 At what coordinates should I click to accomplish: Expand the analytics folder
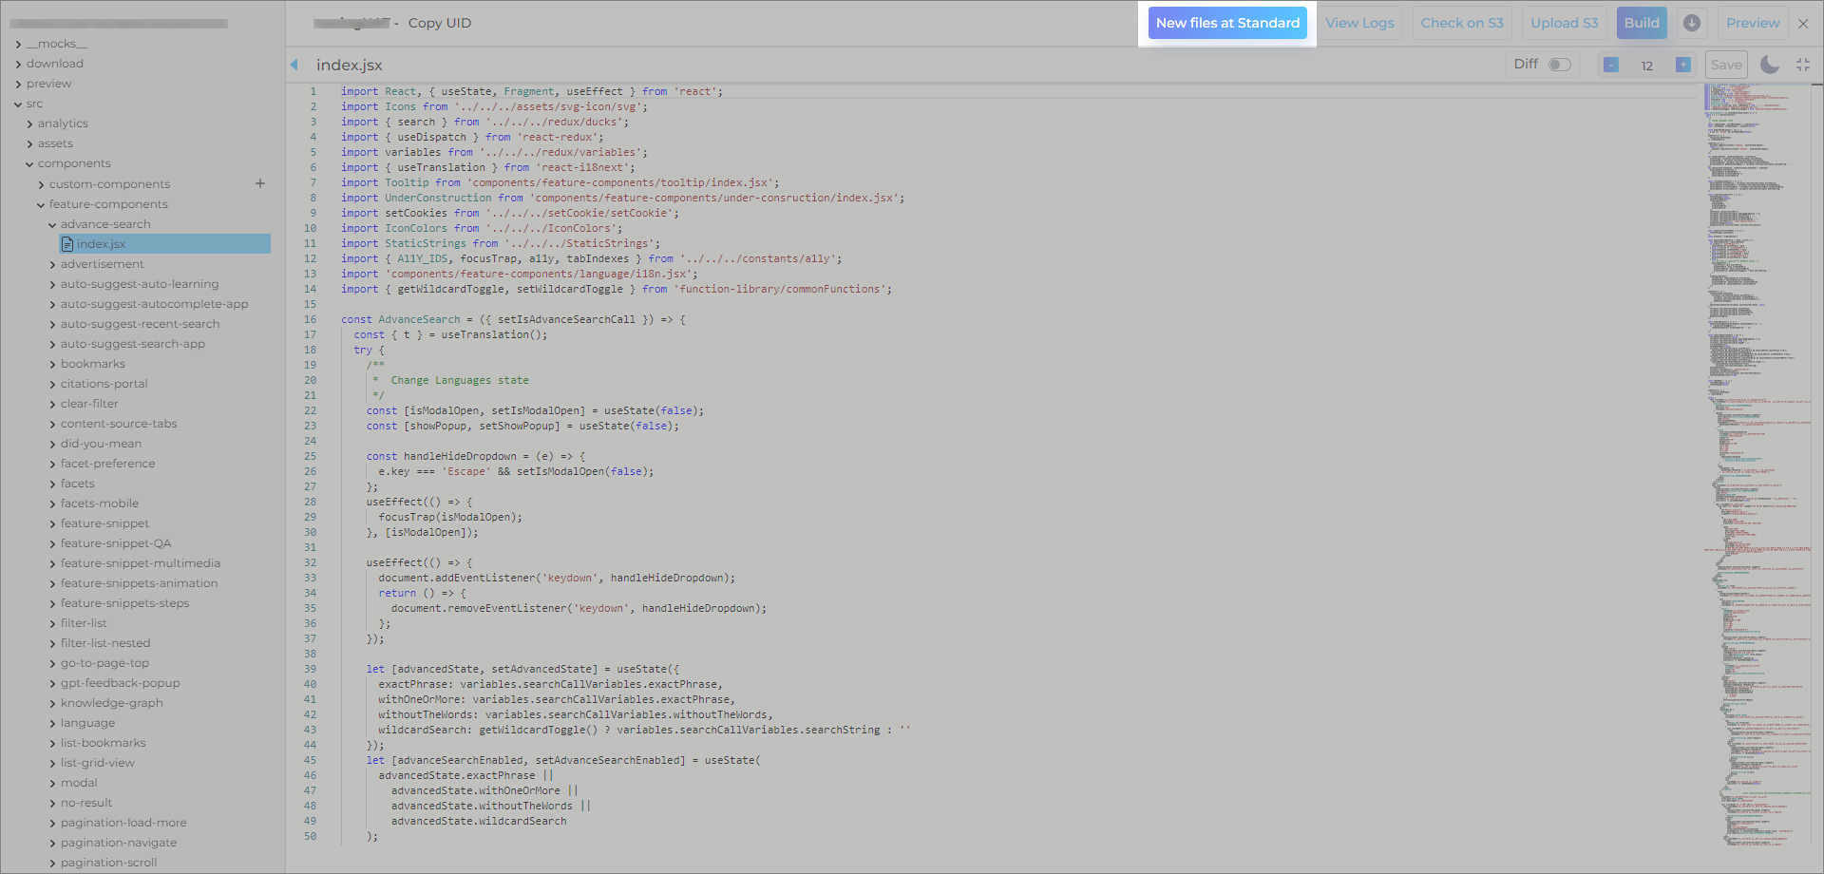[x=63, y=123]
